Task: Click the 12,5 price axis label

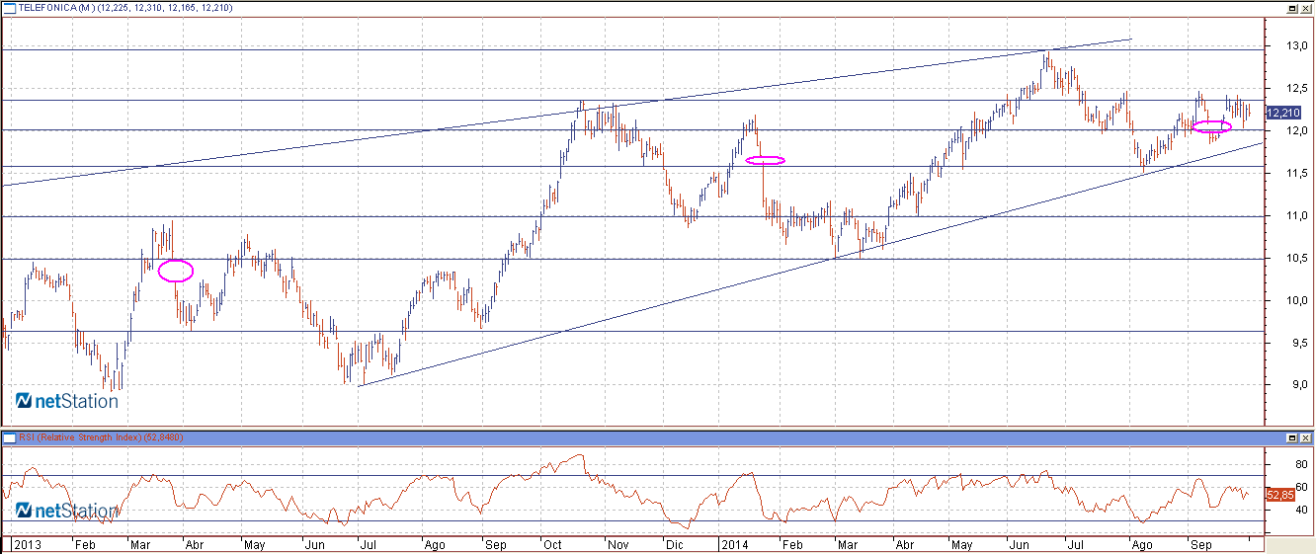Action: (x=1297, y=88)
